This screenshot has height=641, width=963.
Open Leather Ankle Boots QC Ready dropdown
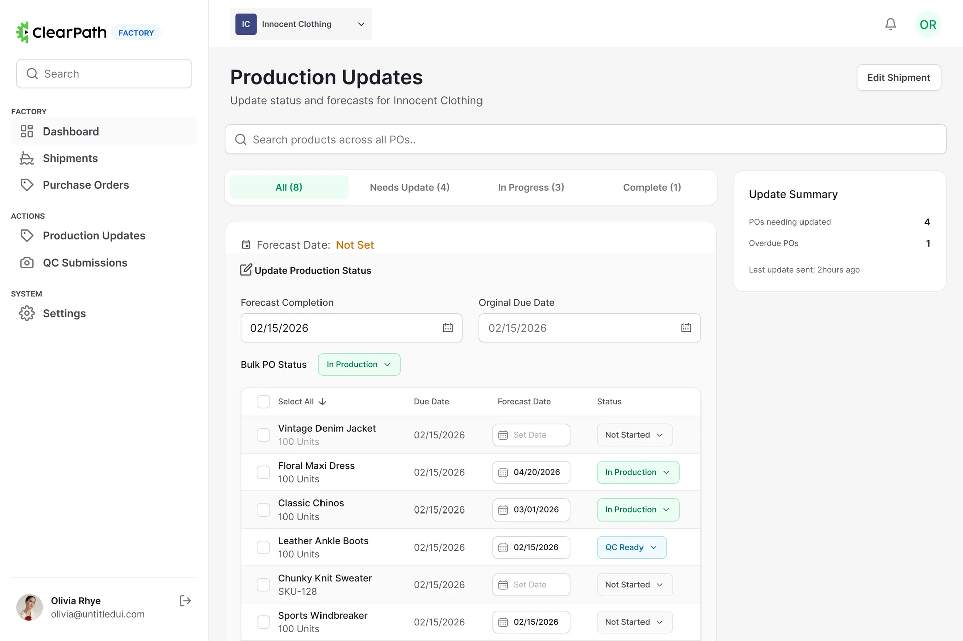coord(631,547)
